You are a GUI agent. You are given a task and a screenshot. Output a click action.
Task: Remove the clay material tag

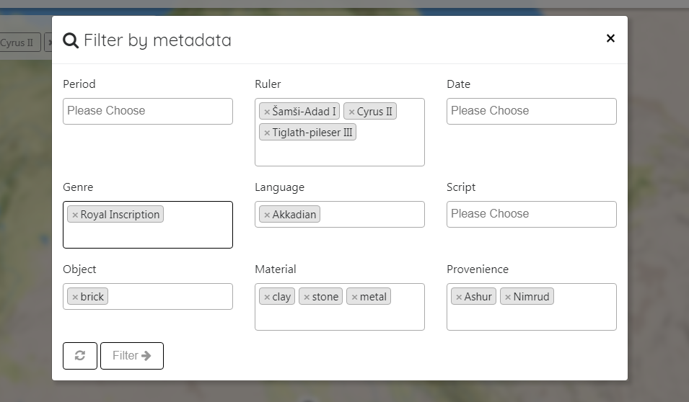(x=267, y=298)
